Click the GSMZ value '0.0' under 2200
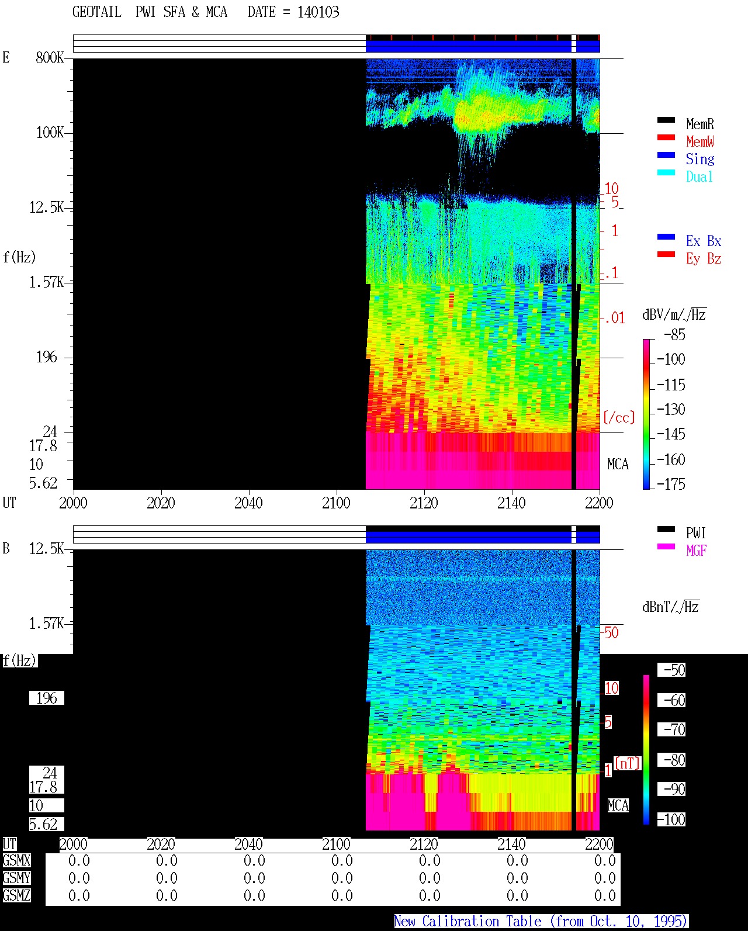Image resolution: width=748 pixels, height=931 pixels. coord(605,895)
